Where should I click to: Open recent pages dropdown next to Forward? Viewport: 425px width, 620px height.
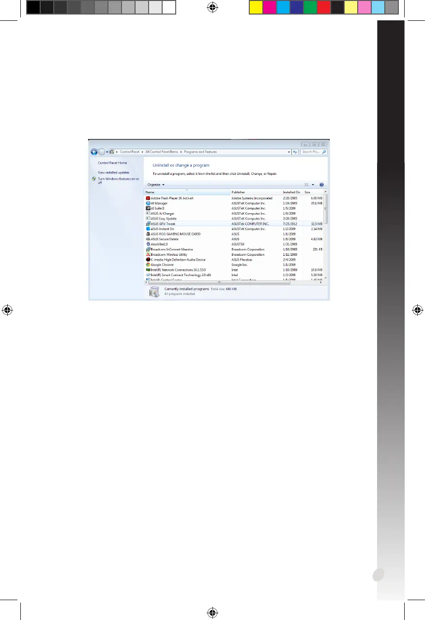[107, 152]
